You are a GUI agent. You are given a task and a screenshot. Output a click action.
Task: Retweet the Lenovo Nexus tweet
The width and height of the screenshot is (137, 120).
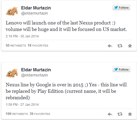pyautogui.click(x=120, y=46)
